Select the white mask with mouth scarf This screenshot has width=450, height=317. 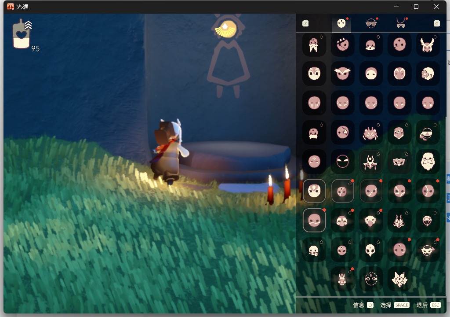[314, 250]
